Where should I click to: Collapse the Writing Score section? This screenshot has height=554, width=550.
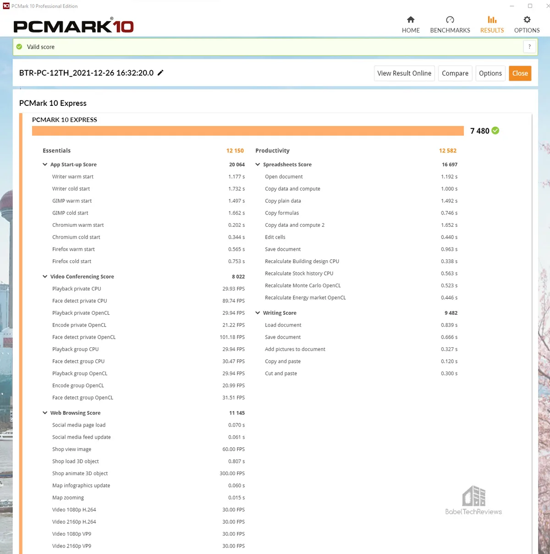(x=258, y=313)
